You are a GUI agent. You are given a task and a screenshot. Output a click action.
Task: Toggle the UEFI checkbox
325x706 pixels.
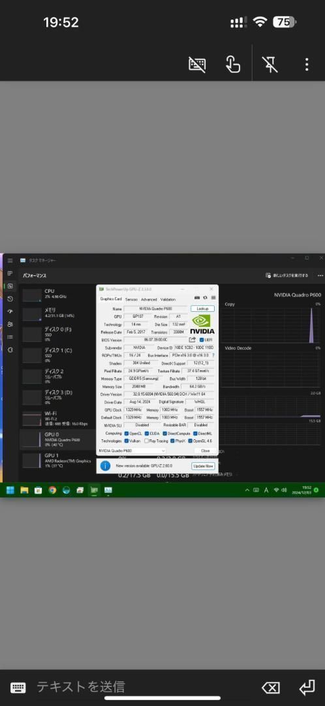tap(202, 340)
